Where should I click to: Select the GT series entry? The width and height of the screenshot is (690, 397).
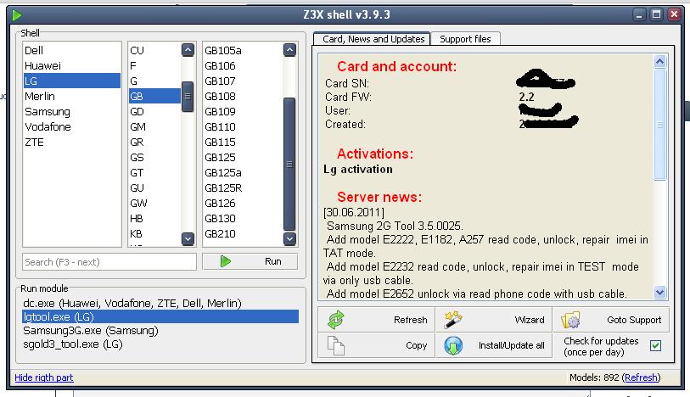[154, 173]
